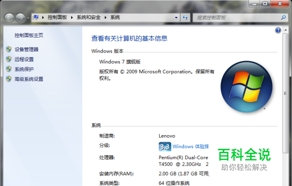
Task: Click the Windows 7 旗舰版 text
Action: 120,61
